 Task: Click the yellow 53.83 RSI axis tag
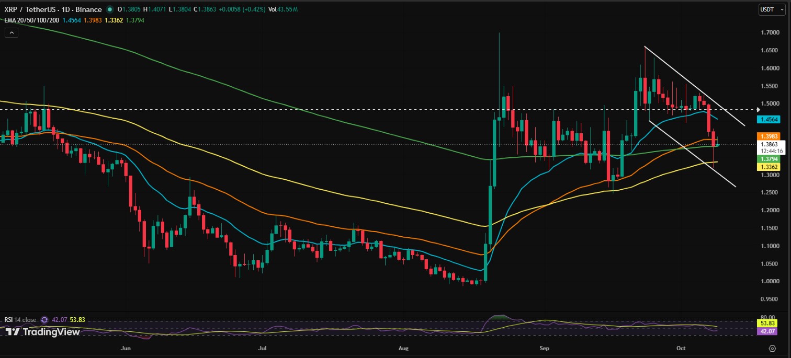coord(769,324)
